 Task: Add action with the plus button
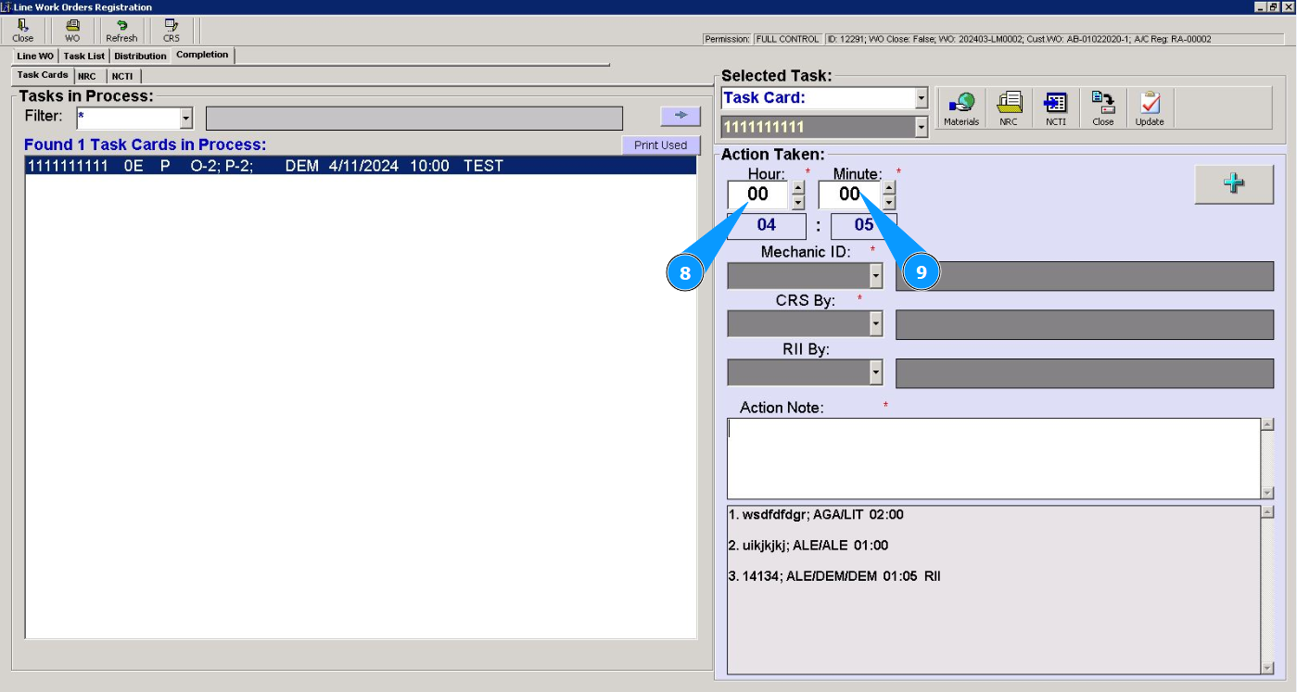coord(1234,184)
